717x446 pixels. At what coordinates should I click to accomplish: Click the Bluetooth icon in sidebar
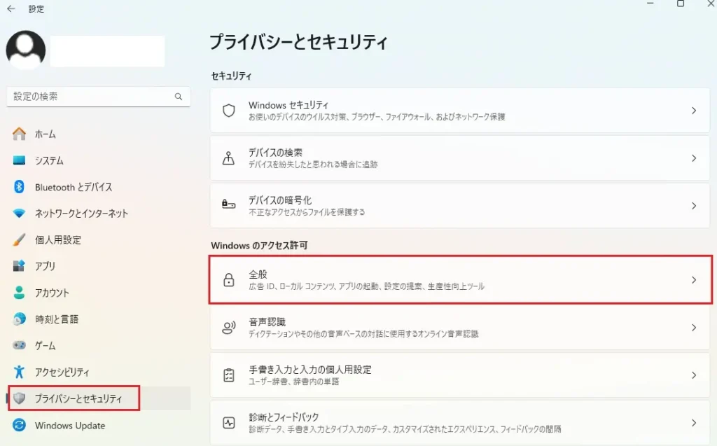(x=19, y=187)
